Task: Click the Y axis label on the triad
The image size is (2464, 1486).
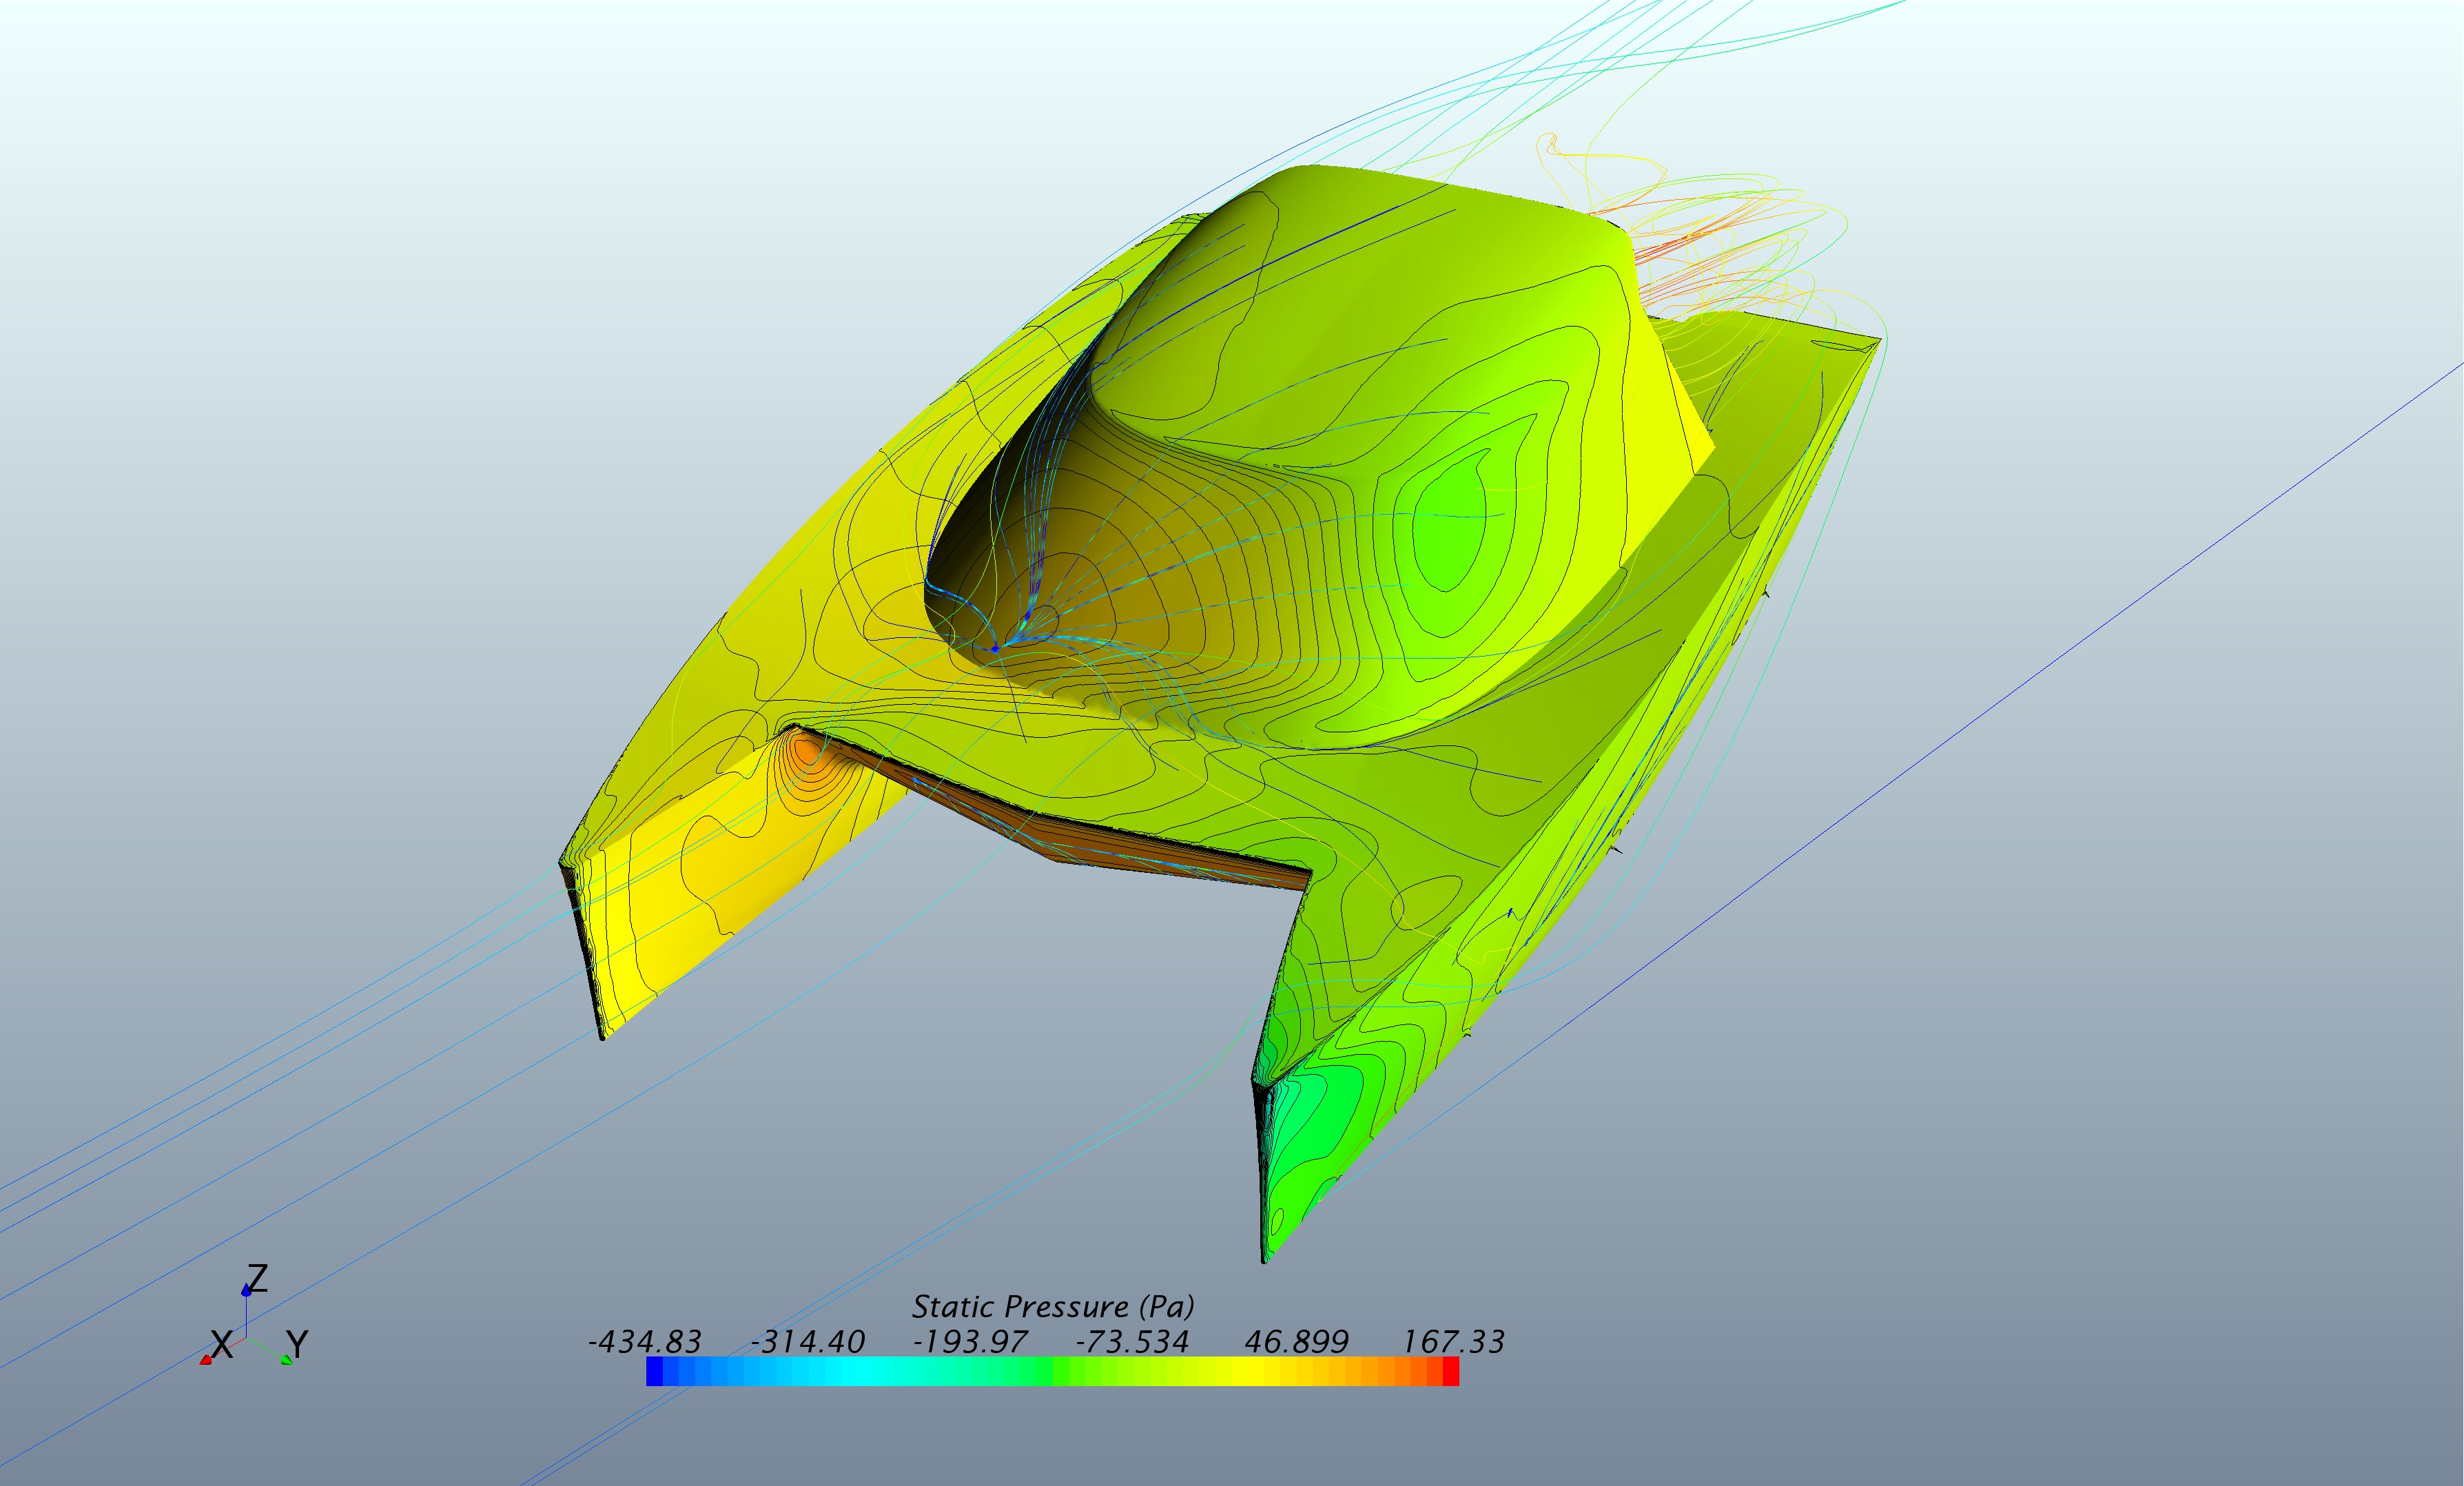Action: pyautogui.click(x=297, y=1344)
